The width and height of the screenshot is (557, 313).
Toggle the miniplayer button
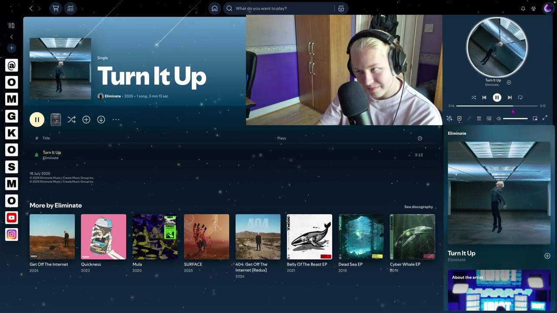click(535, 118)
